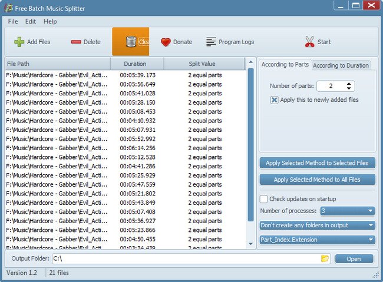Click the file list scroll down arrow
Screen dimensions: 383x282
coord(250,244)
